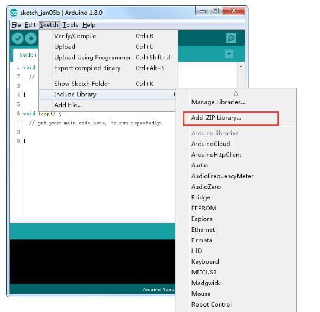
Task: Include the ArduinoHttpClient library
Action: point(236,155)
